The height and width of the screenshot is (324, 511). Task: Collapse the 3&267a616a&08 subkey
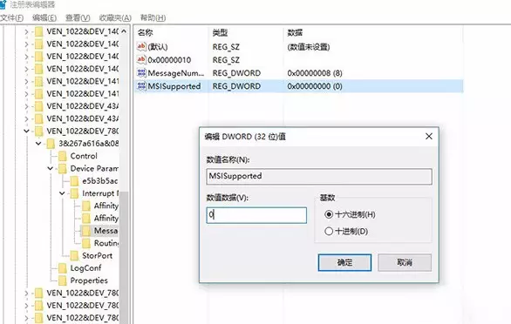[x=38, y=144]
